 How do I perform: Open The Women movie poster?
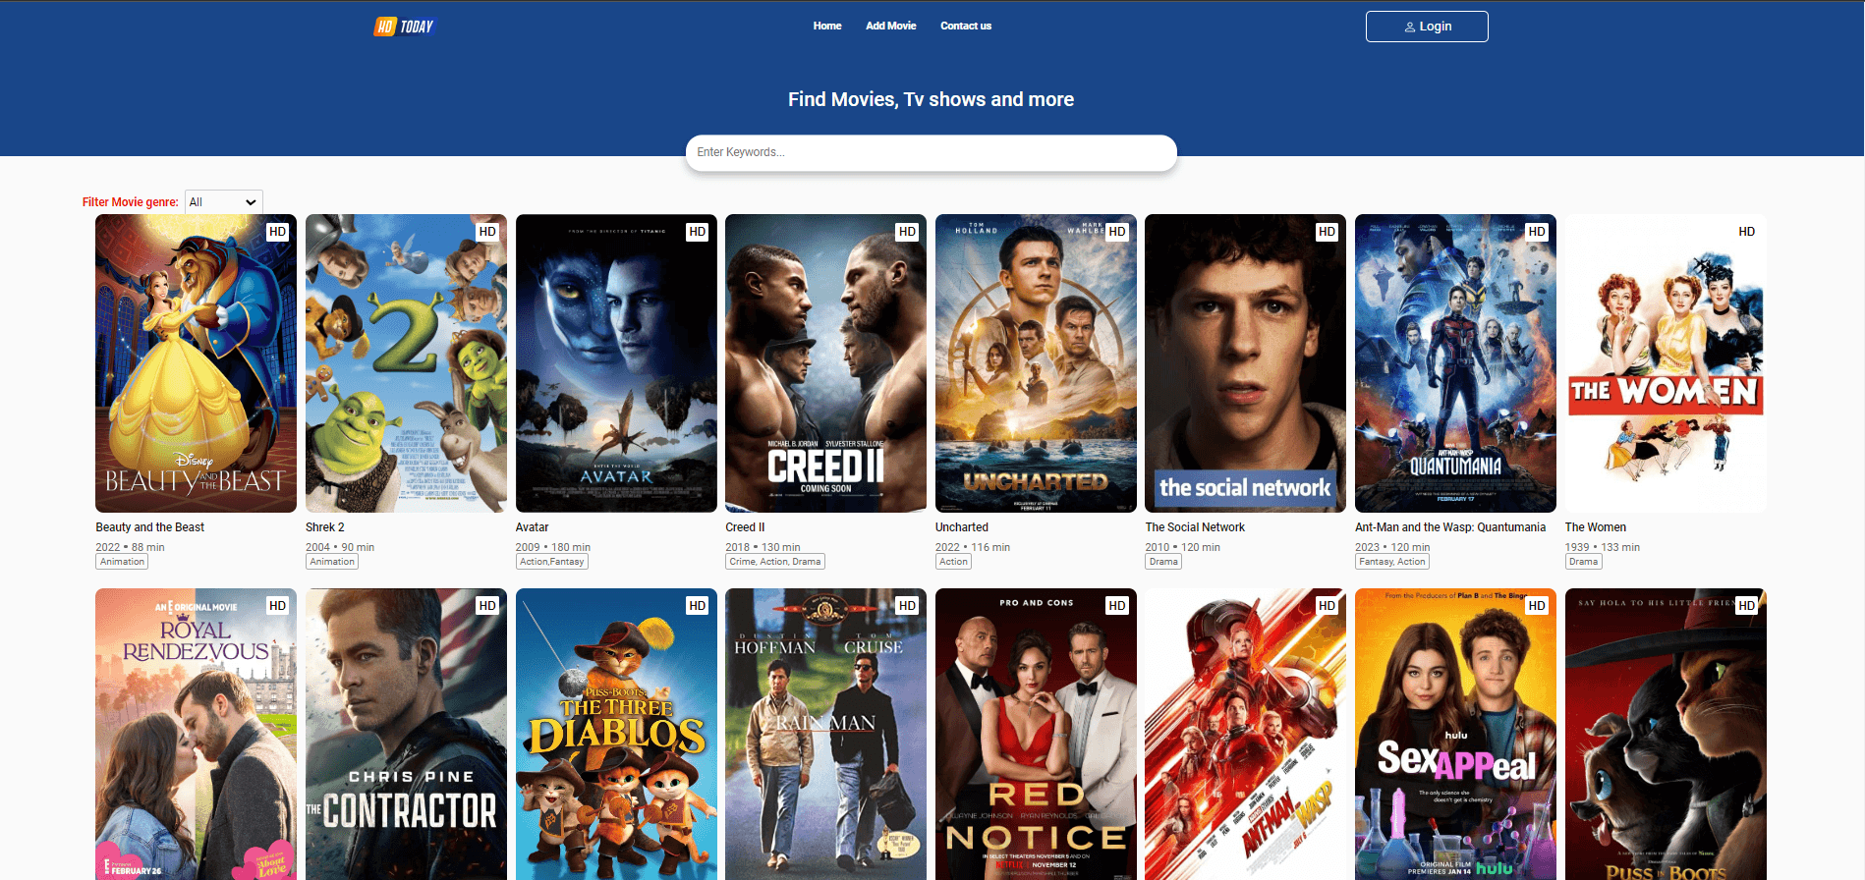pyautogui.click(x=1666, y=363)
